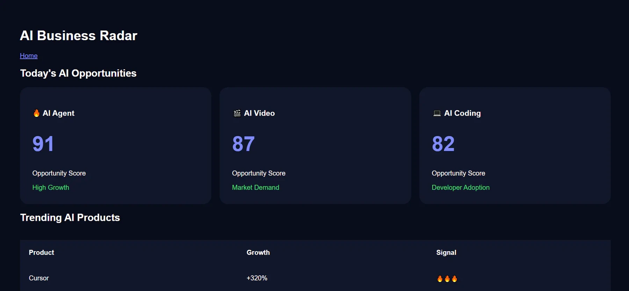Click the fire signal icons for Cursor
Screen dimensions: 629x291
(447, 278)
